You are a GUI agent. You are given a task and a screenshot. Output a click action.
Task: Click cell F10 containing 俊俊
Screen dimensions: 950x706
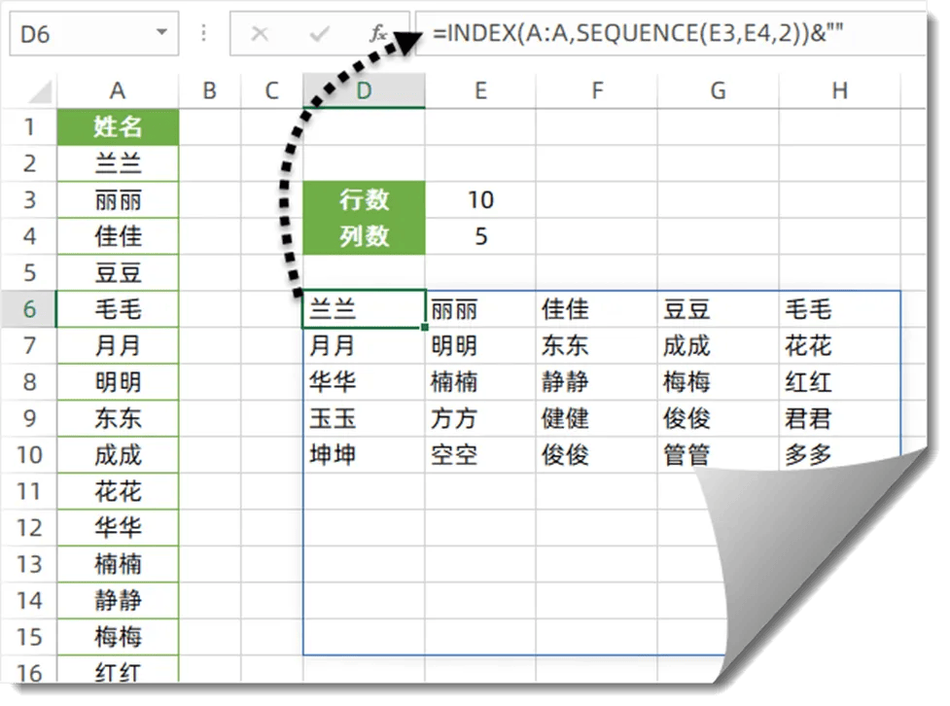coord(597,455)
